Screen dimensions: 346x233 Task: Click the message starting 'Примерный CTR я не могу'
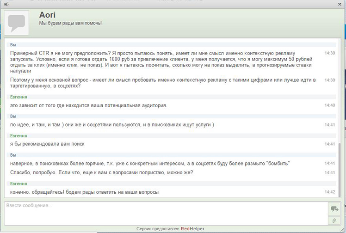pyautogui.click(x=161, y=62)
